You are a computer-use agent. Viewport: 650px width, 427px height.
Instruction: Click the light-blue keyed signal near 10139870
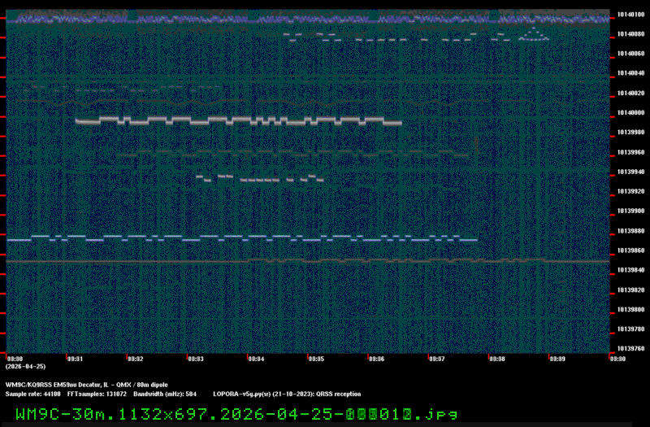tap(244, 239)
